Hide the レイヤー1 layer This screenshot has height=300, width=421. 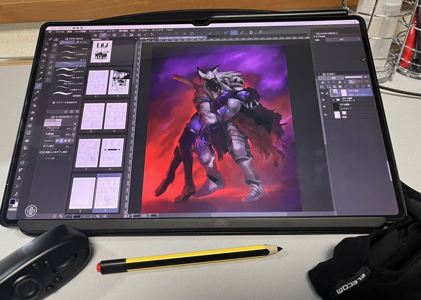[x=324, y=106]
